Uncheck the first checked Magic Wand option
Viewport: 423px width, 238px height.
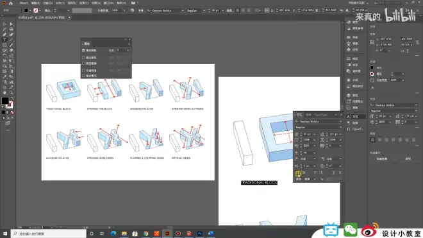83,50
